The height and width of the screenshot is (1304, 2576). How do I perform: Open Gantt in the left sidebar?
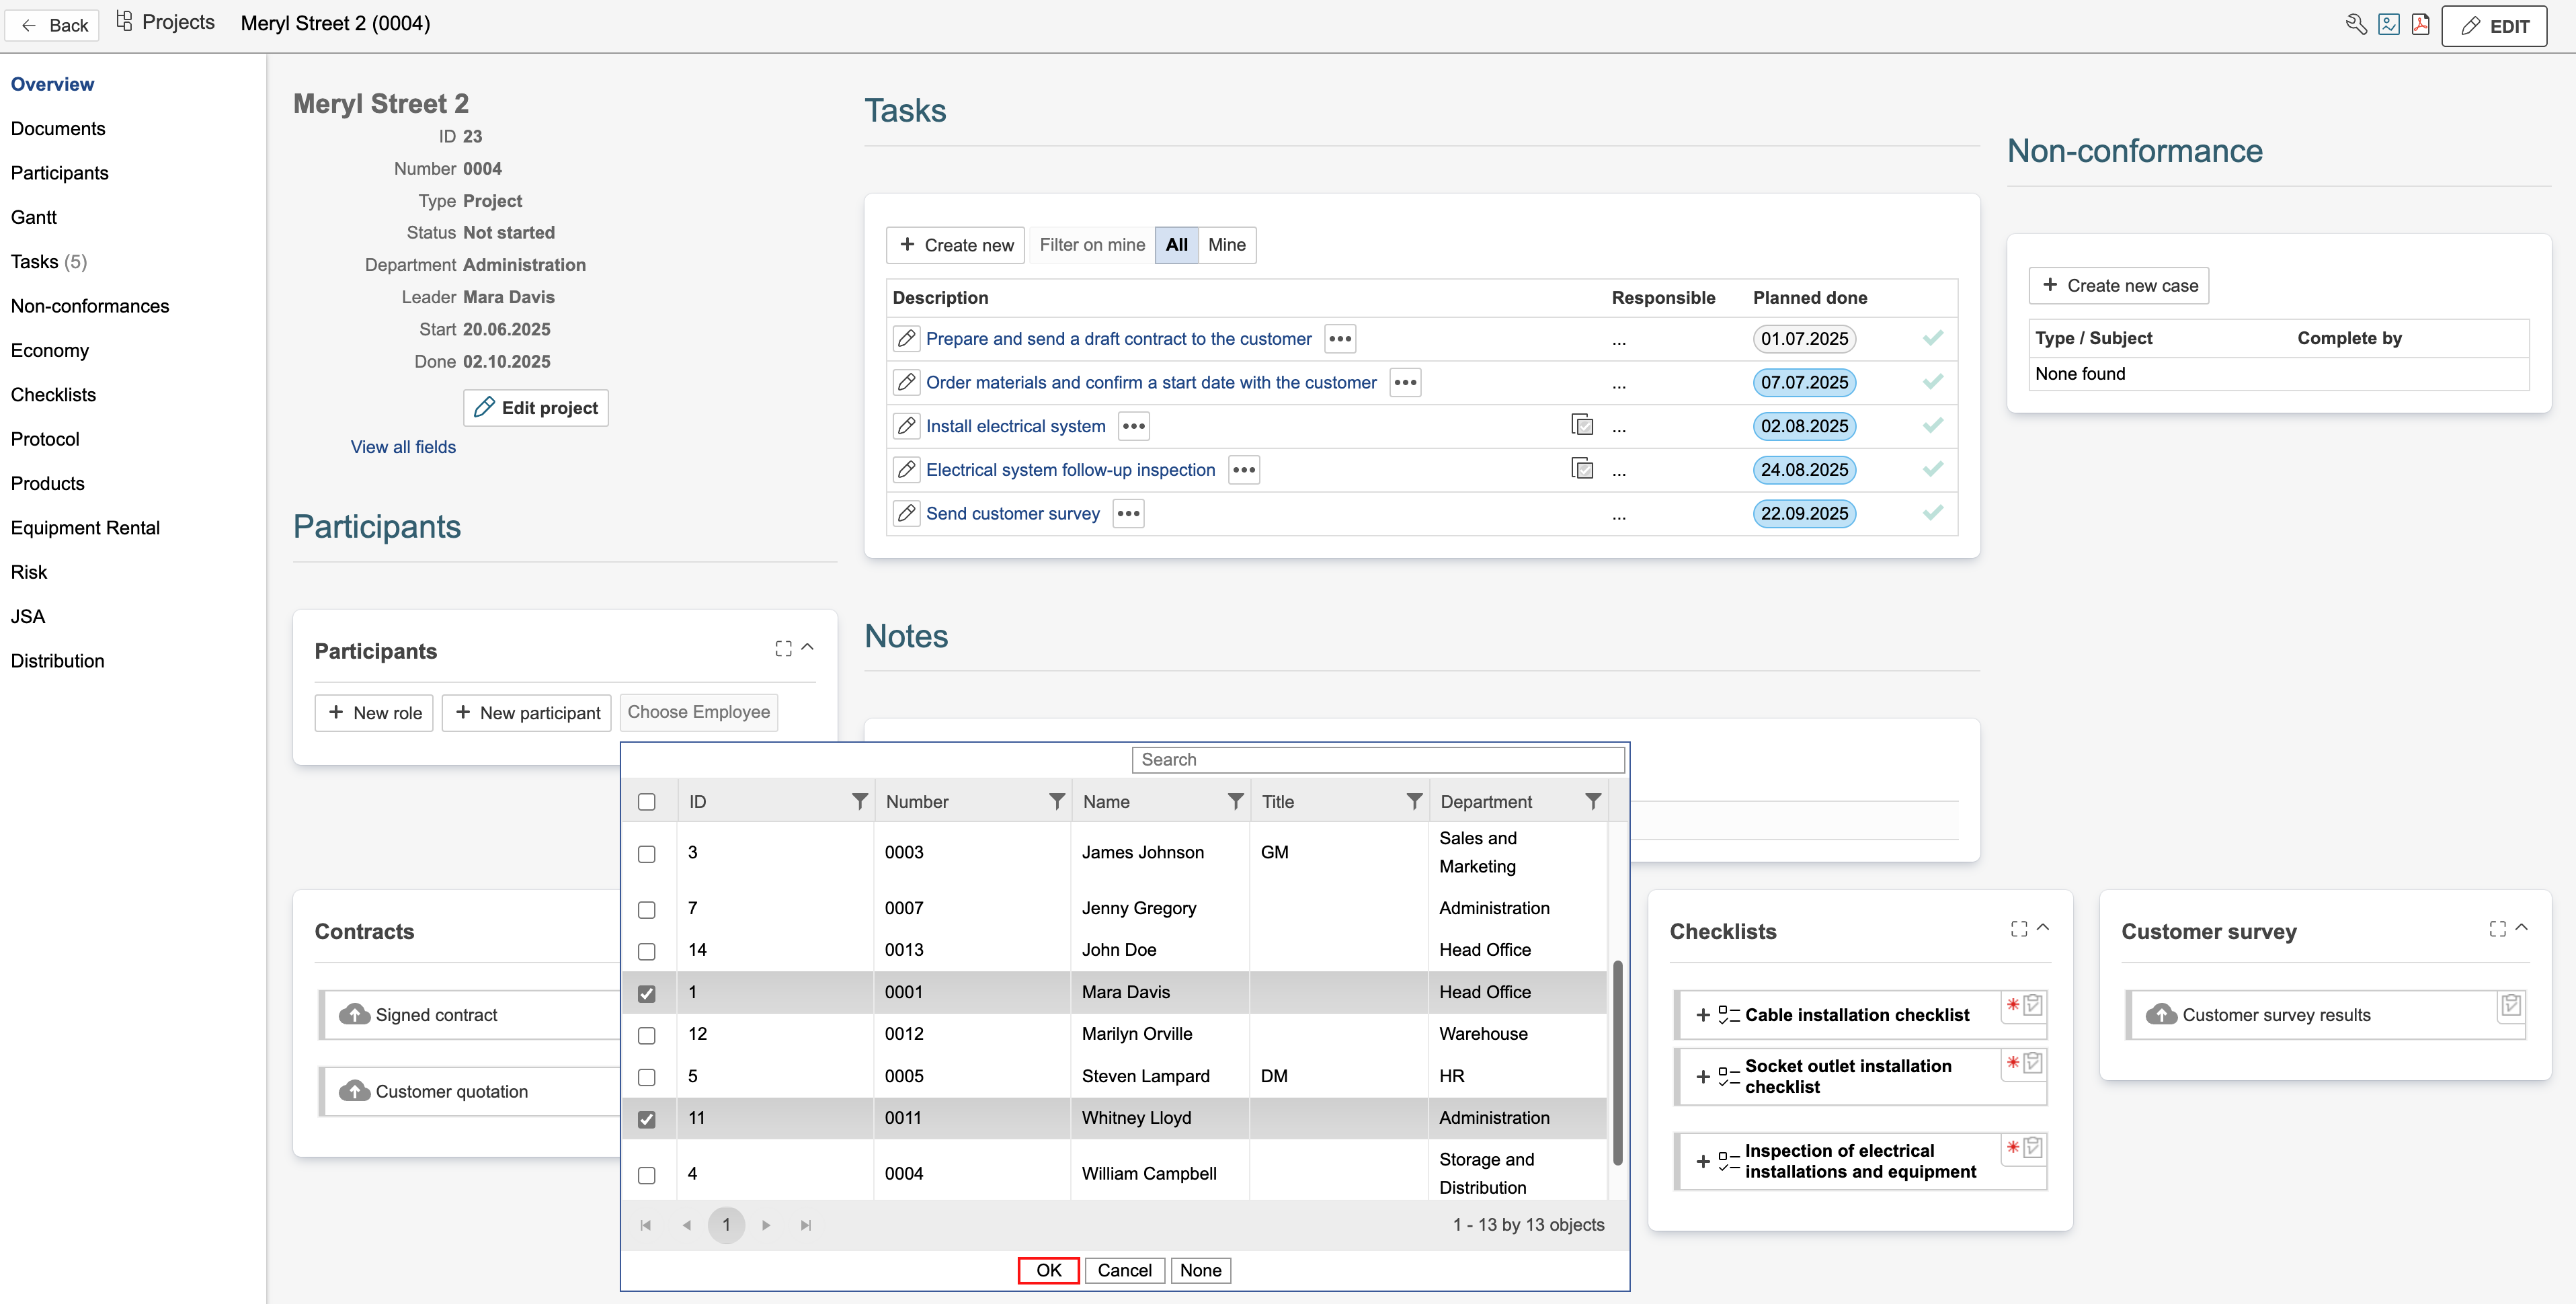tap(34, 217)
